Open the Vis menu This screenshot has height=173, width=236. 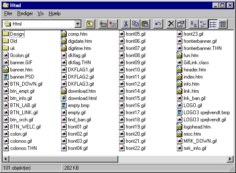pyautogui.click(x=41, y=13)
